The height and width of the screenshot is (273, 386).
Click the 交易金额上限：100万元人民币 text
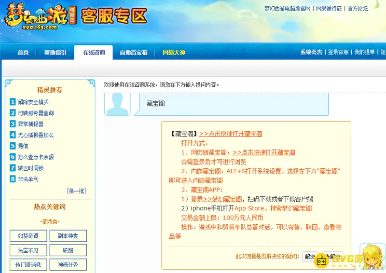coord(222,218)
